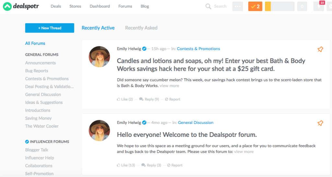Image resolution: width=332 pixels, height=177 pixels.
Task: Click the Dealspotr logo
Action: pyautogui.click(x=21, y=6)
